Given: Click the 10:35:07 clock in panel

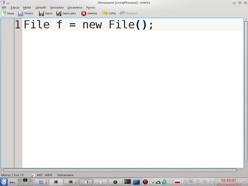Looking at the screenshot, I should [228, 181].
